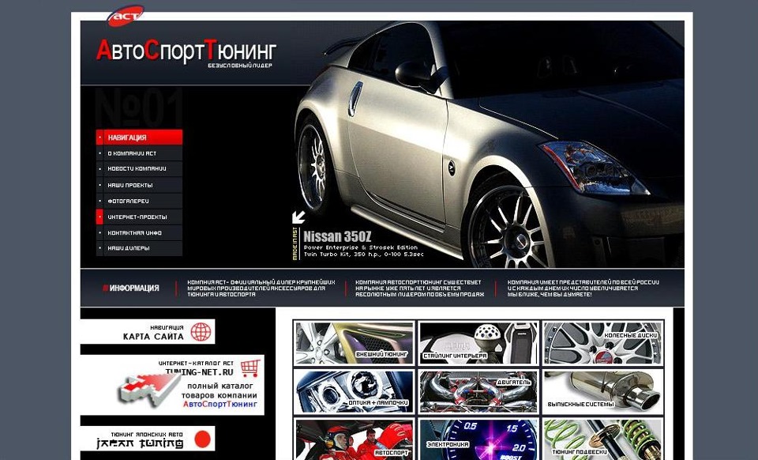Open Новости компании in the navigation
758x460 pixels.
coord(139,169)
